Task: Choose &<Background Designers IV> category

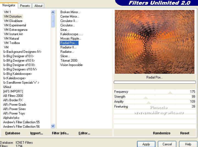Action: click(22, 52)
